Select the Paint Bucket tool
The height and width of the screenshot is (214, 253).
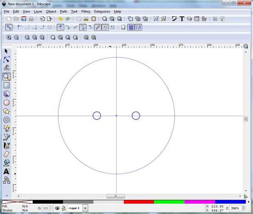coord(7,163)
